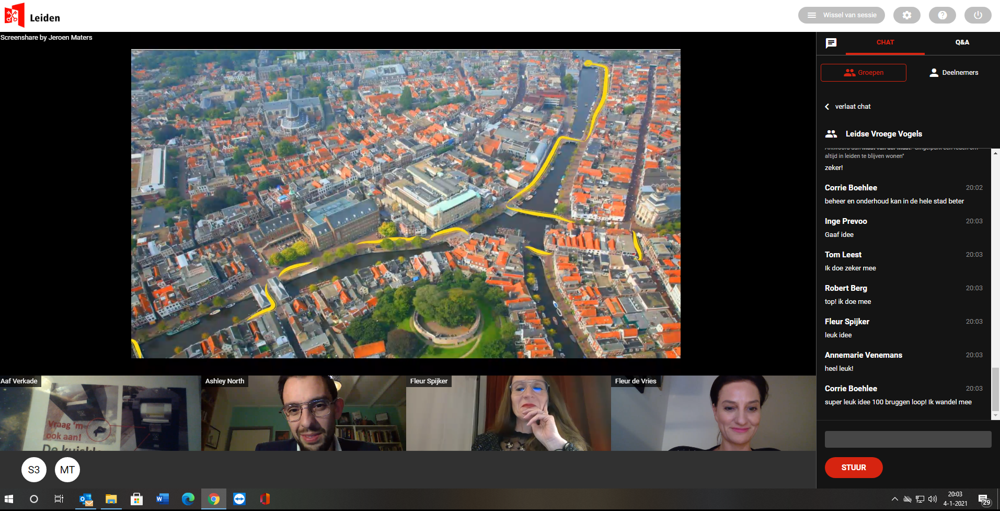Open TeamViewer from the taskbar
The width and height of the screenshot is (1000, 511).
[x=239, y=499]
